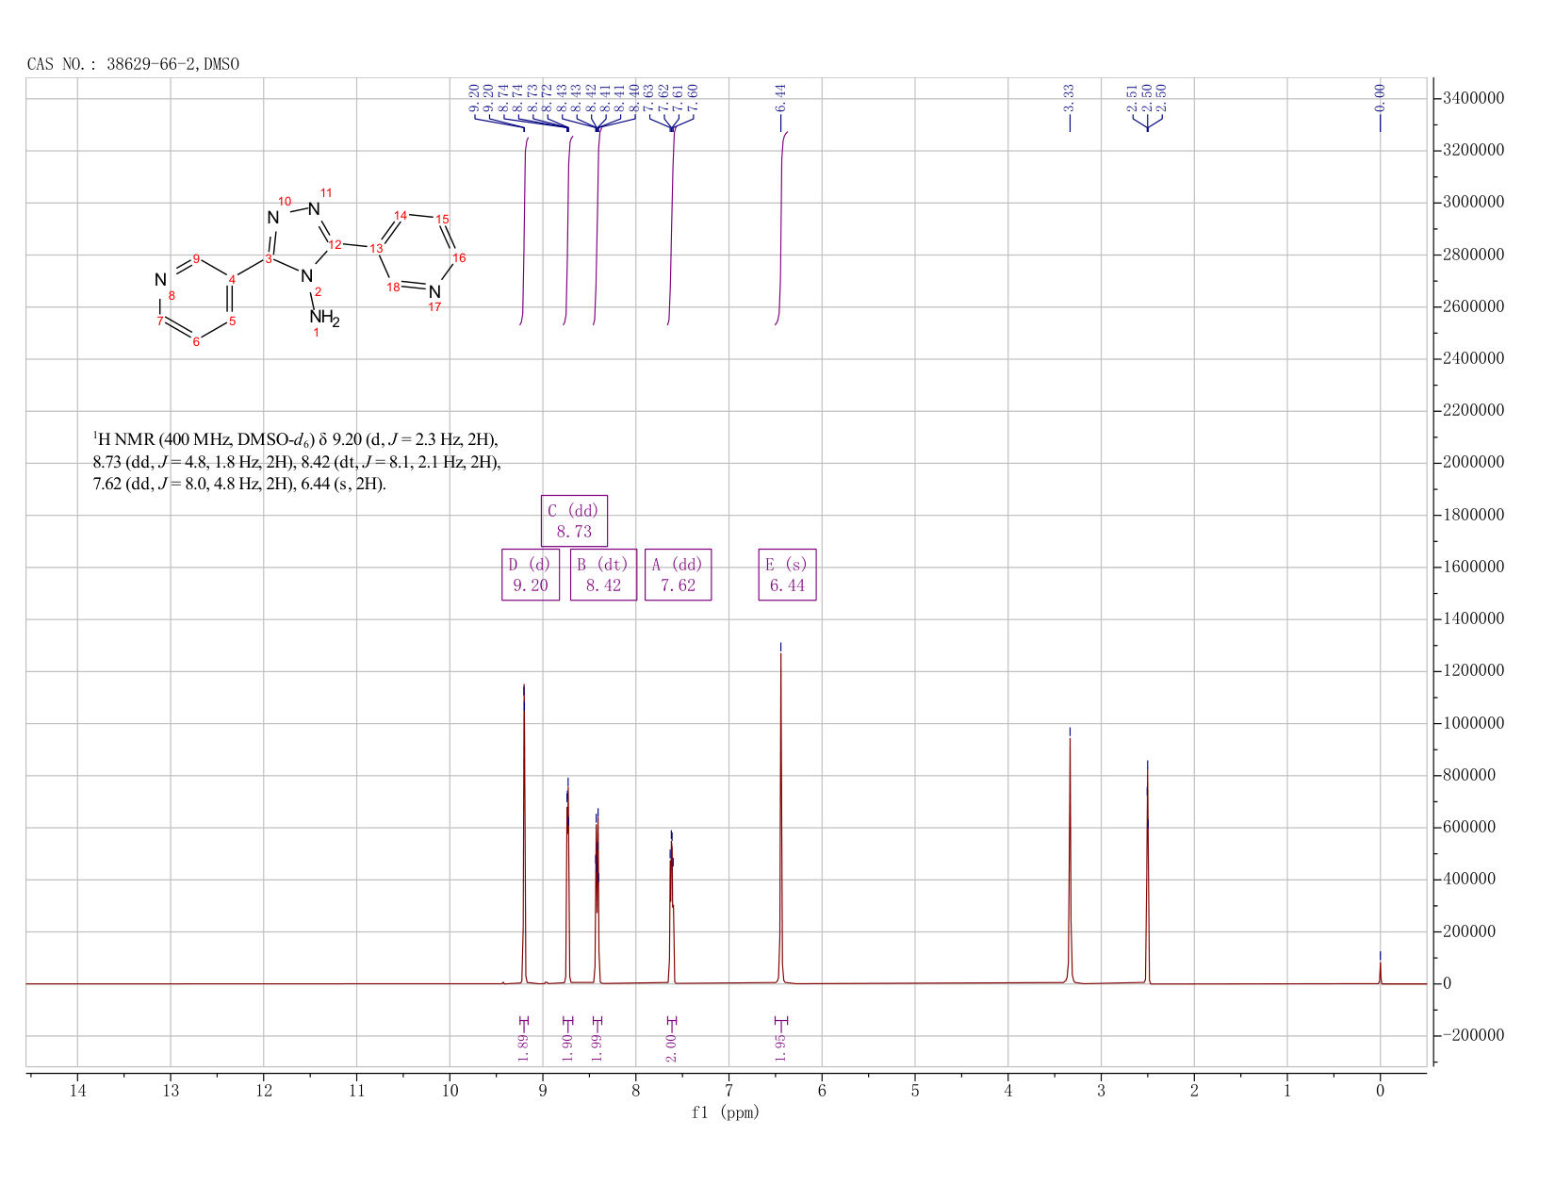Screen dimensions: 1555x1202
Task: Click the x-axis tick "7"
Action: pos(728,1091)
